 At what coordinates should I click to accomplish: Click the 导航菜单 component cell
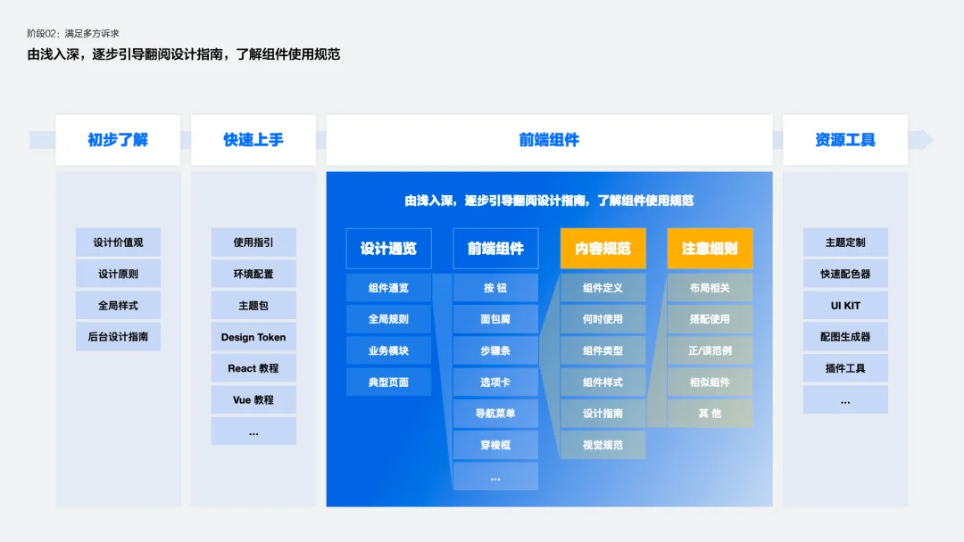[495, 414]
